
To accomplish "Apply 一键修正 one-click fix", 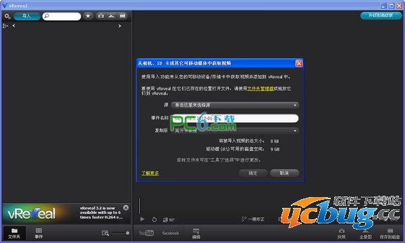I will click(253, 219).
